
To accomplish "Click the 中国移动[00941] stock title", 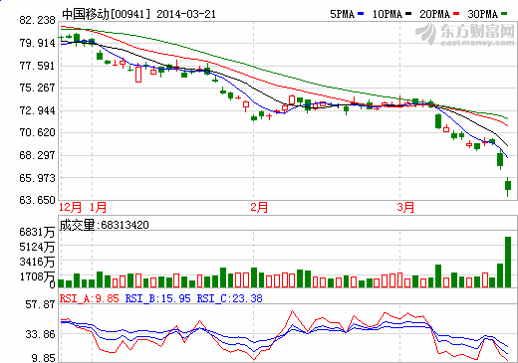I will (107, 14).
